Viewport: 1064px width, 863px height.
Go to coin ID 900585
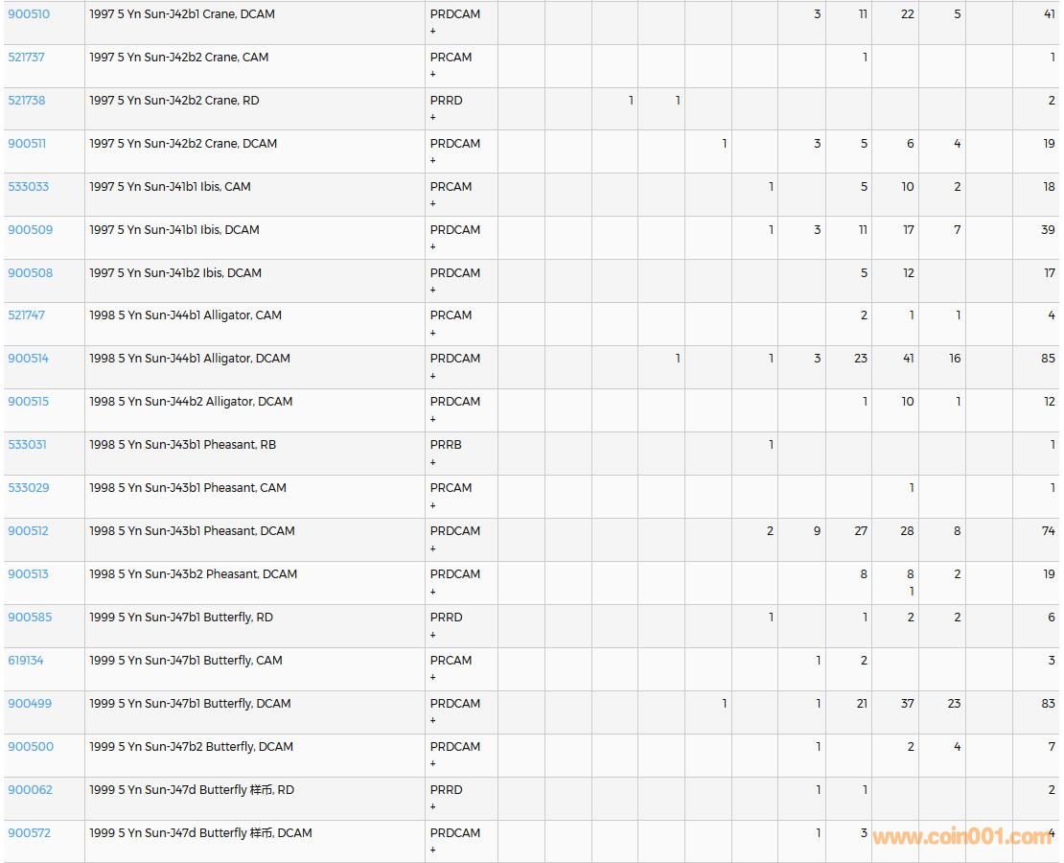tap(30, 618)
